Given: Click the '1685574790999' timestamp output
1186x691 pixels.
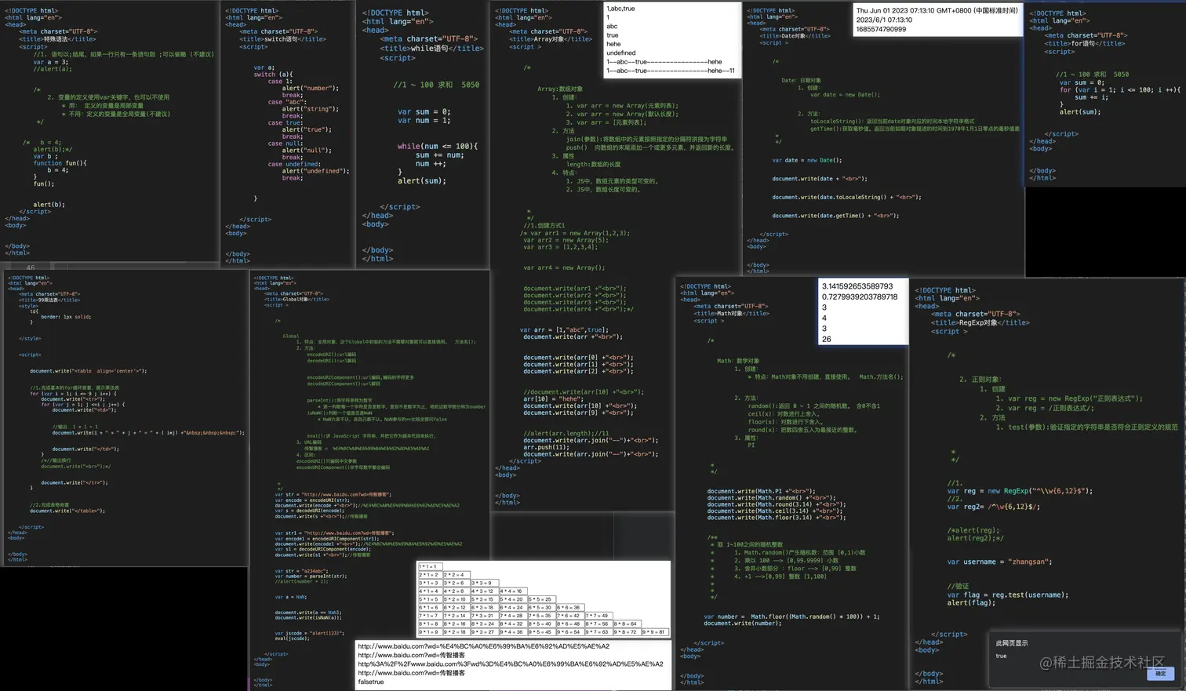Looking at the screenshot, I should pyautogui.click(x=881, y=30).
